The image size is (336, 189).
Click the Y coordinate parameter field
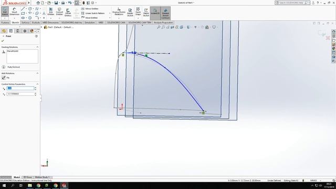[20, 94]
